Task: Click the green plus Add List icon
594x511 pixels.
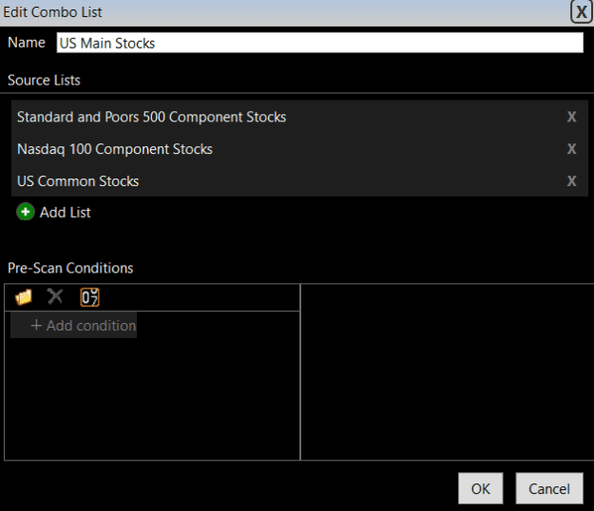Action: tap(26, 212)
